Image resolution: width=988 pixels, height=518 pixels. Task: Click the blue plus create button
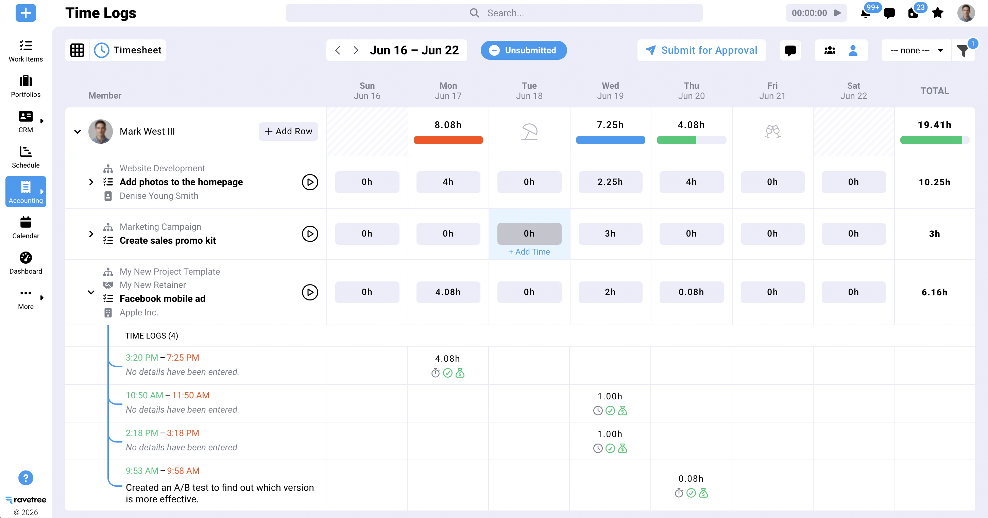(26, 13)
